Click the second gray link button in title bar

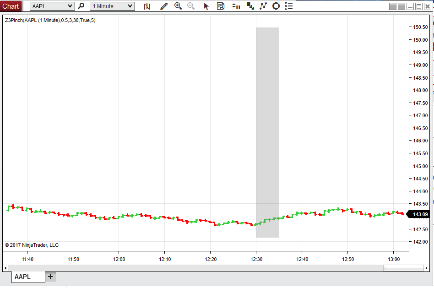401,6
